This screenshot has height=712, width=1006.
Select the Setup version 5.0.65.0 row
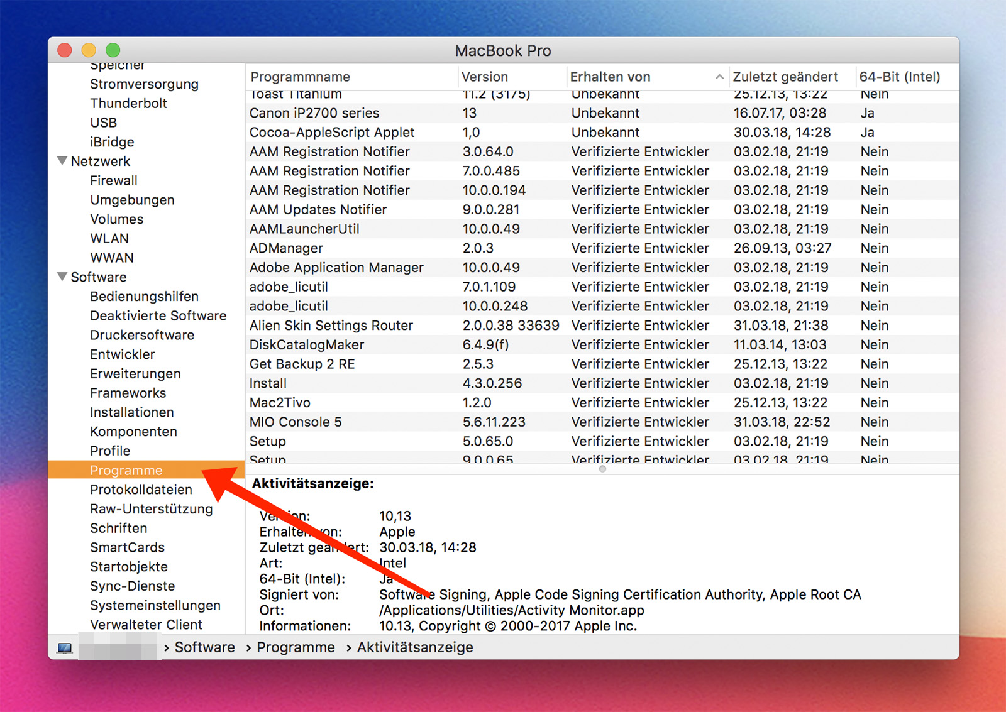[x=602, y=442]
